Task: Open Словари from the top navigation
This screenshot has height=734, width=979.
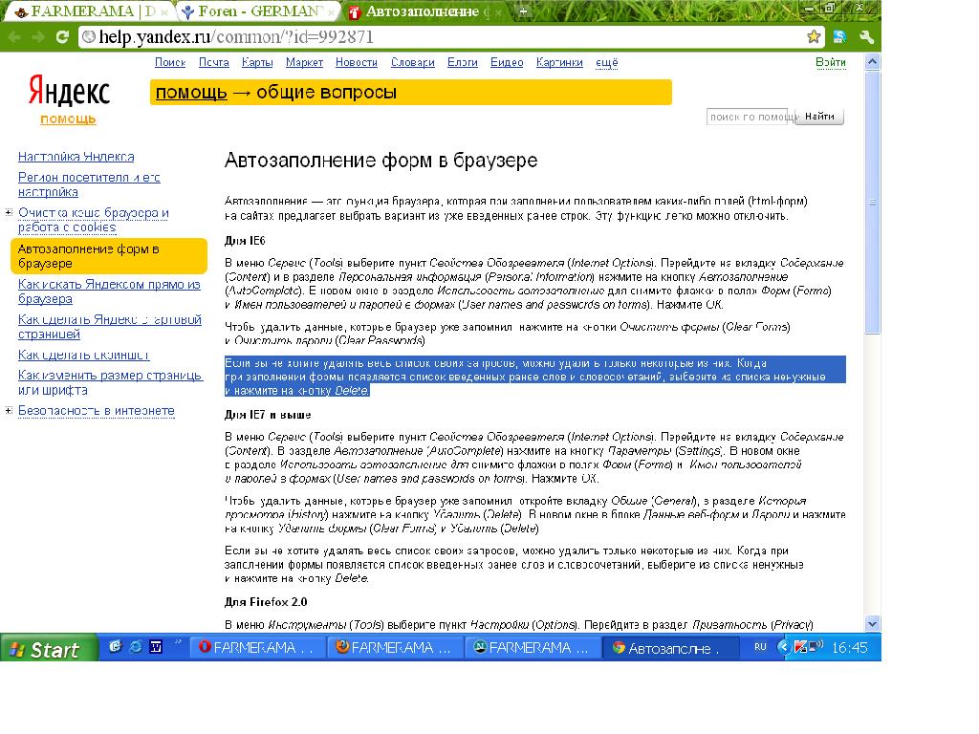Action: pos(413,62)
